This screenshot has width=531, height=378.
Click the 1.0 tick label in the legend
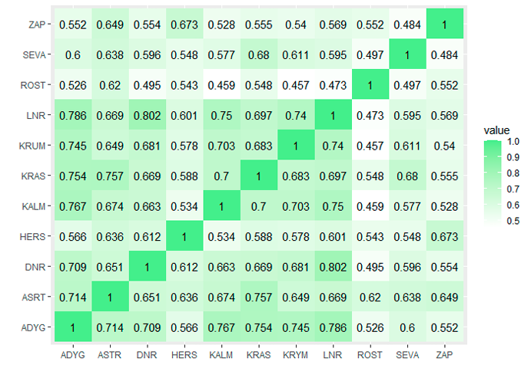pos(512,143)
